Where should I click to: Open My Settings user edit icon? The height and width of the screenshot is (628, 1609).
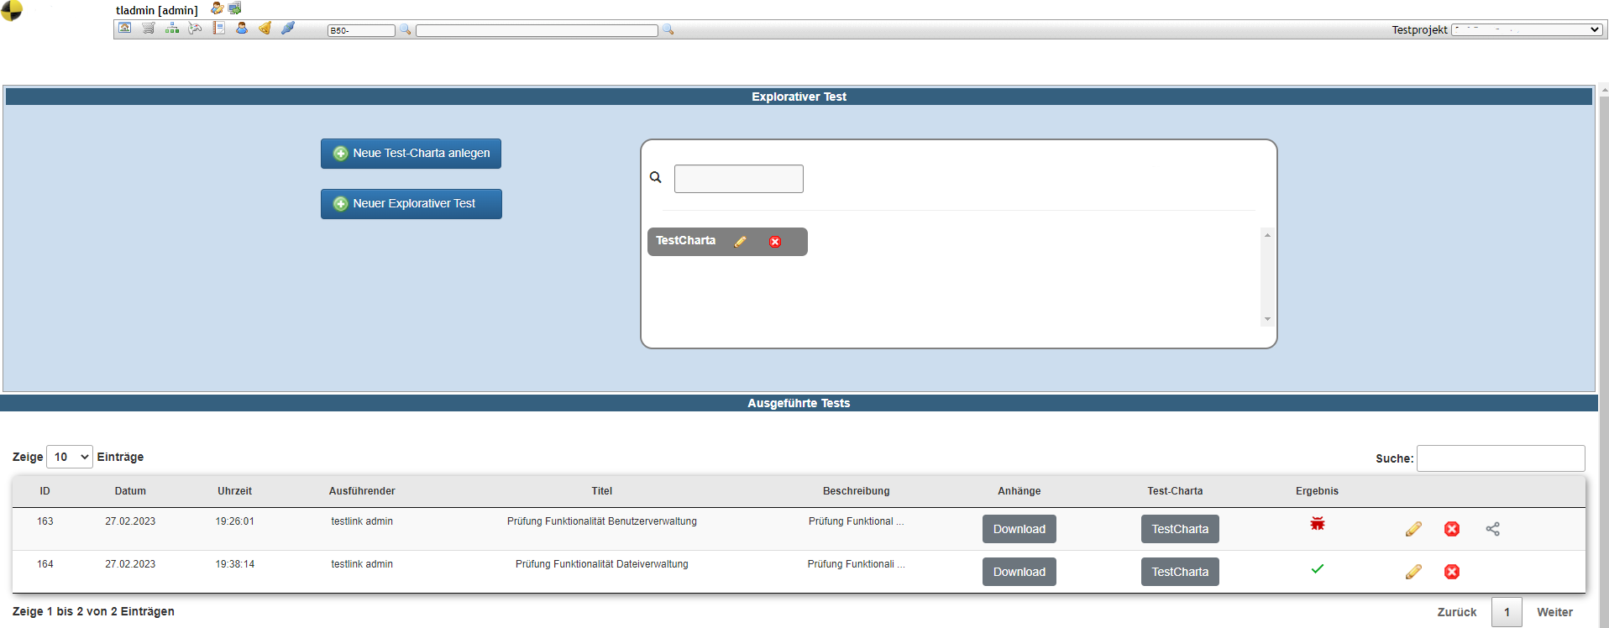coord(217,8)
